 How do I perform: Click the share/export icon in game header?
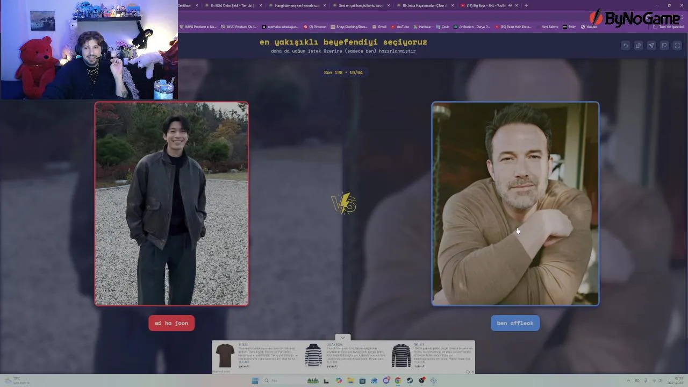click(639, 46)
